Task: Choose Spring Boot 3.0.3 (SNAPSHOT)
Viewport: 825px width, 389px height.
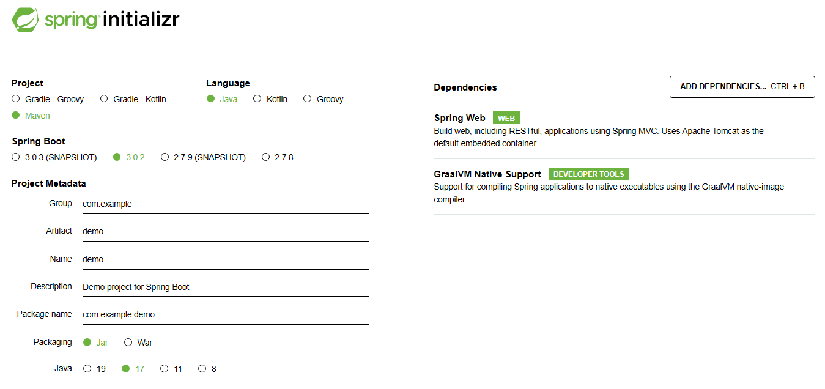Action: click(x=16, y=157)
